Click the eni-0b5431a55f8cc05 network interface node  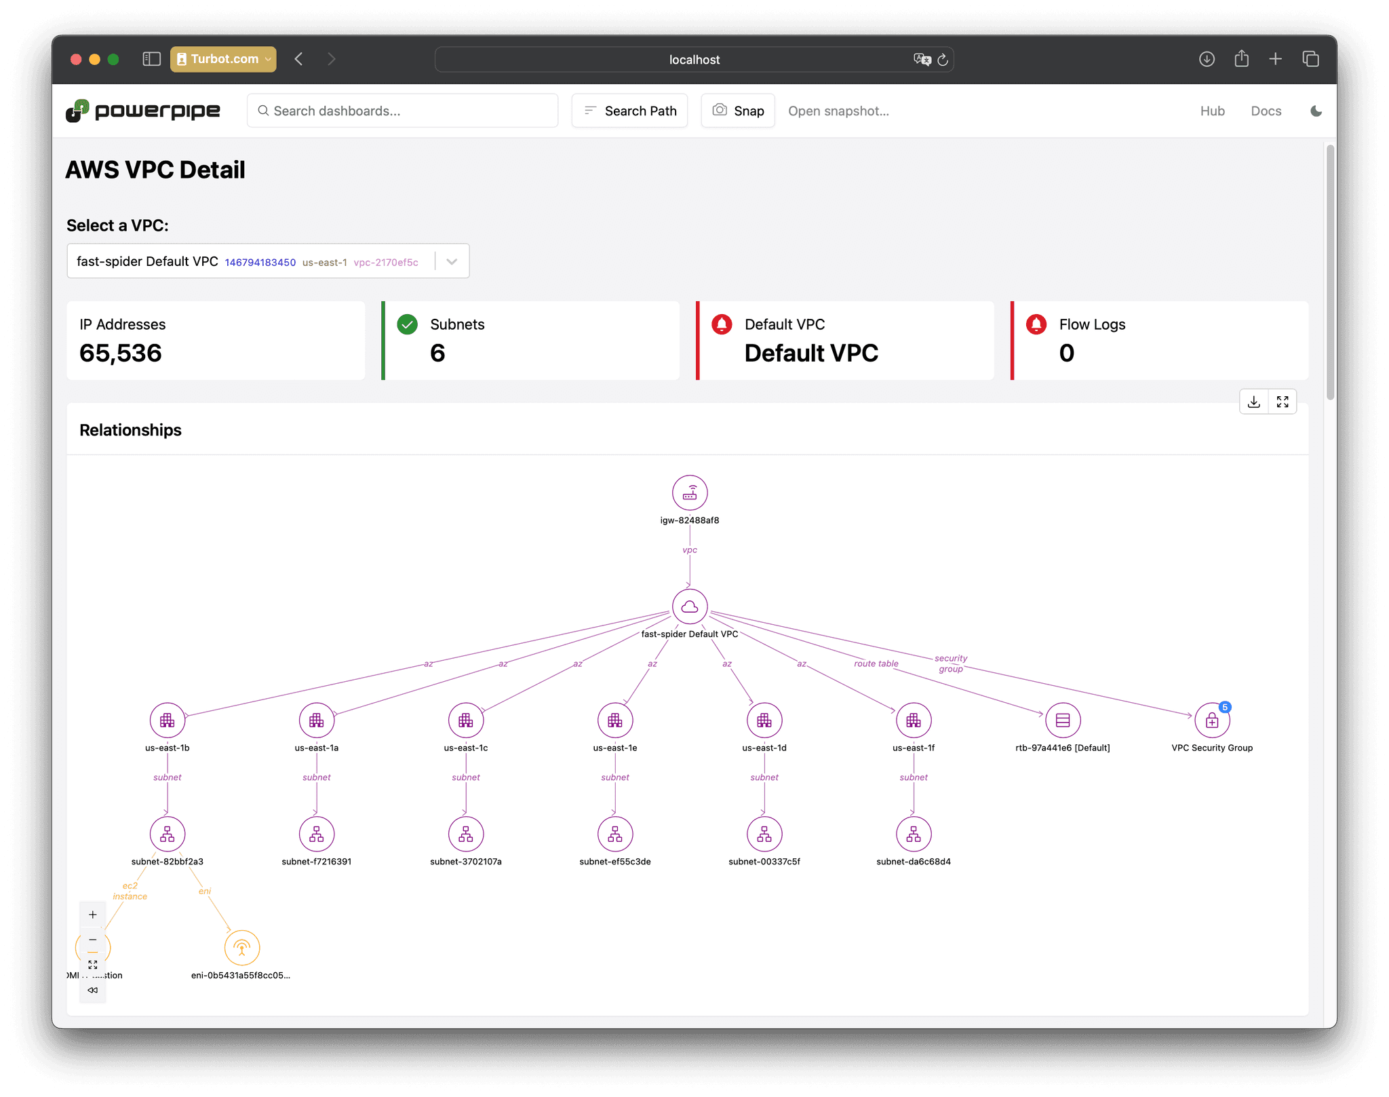(241, 948)
